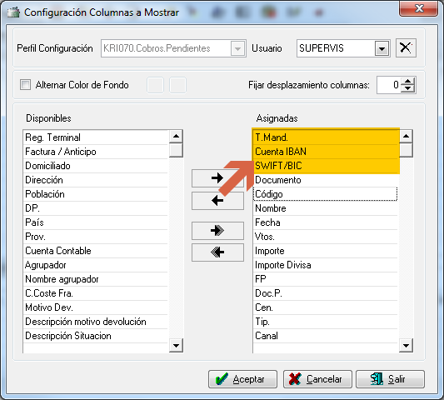Click the up arrow on the Asignadas scrollbar
The image size is (444, 400).
406,137
